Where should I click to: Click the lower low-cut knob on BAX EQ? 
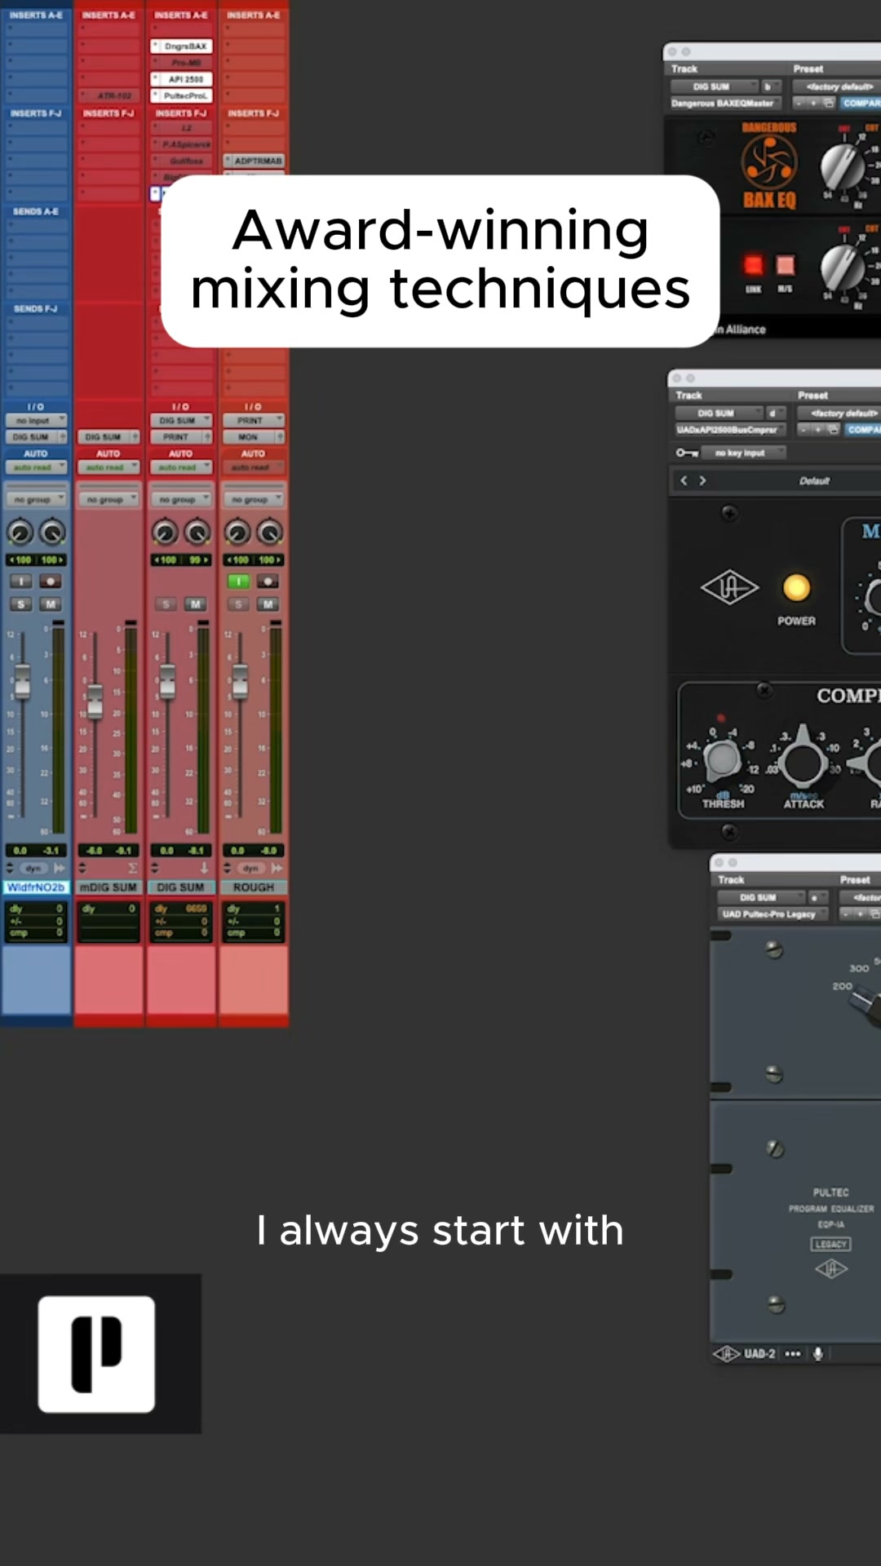pos(843,268)
